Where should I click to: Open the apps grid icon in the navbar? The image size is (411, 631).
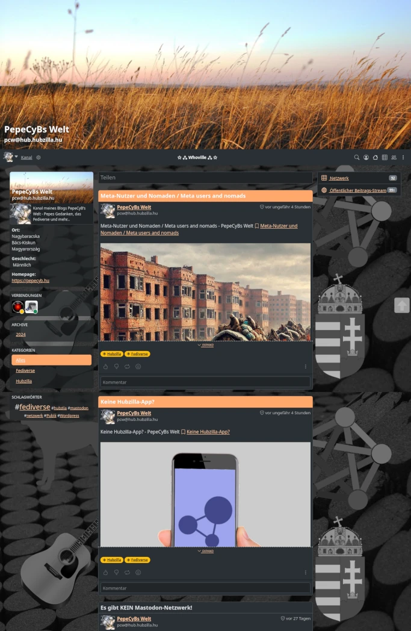tap(385, 158)
